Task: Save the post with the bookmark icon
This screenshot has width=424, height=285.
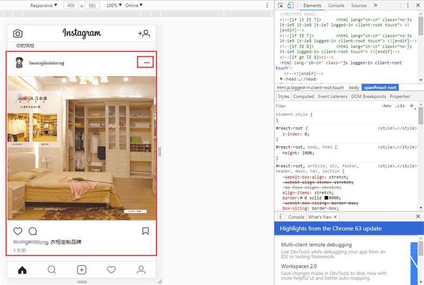Action: tap(145, 231)
